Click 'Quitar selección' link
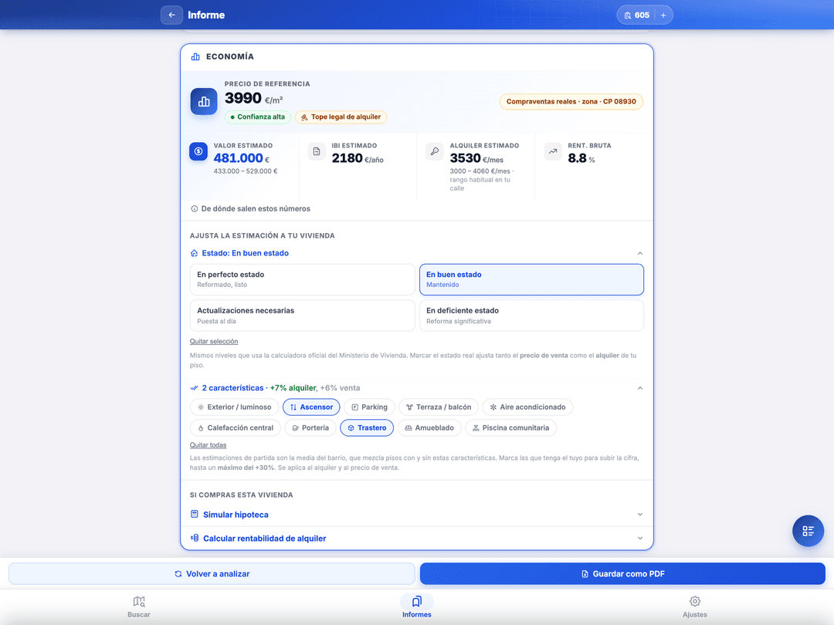 [x=214, y=341]
